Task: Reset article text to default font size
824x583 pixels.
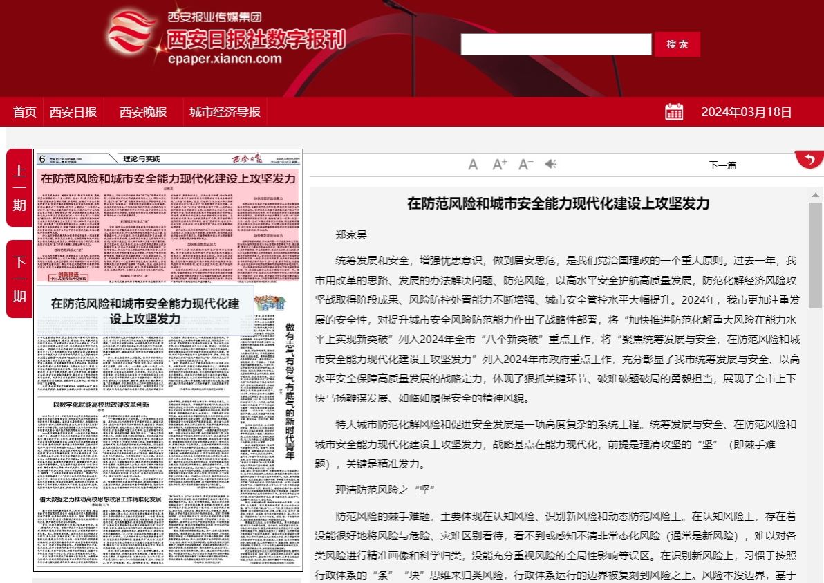Action: [x=473, y=165]
